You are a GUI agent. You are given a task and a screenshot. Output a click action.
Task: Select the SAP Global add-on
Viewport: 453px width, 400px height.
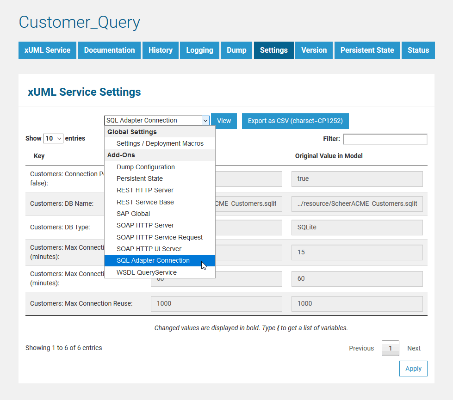(x=134, y=213)
